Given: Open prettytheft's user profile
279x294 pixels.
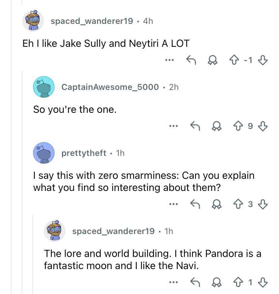Looking at the screenshot, I should pyautogui.click(x=84, y=153).
